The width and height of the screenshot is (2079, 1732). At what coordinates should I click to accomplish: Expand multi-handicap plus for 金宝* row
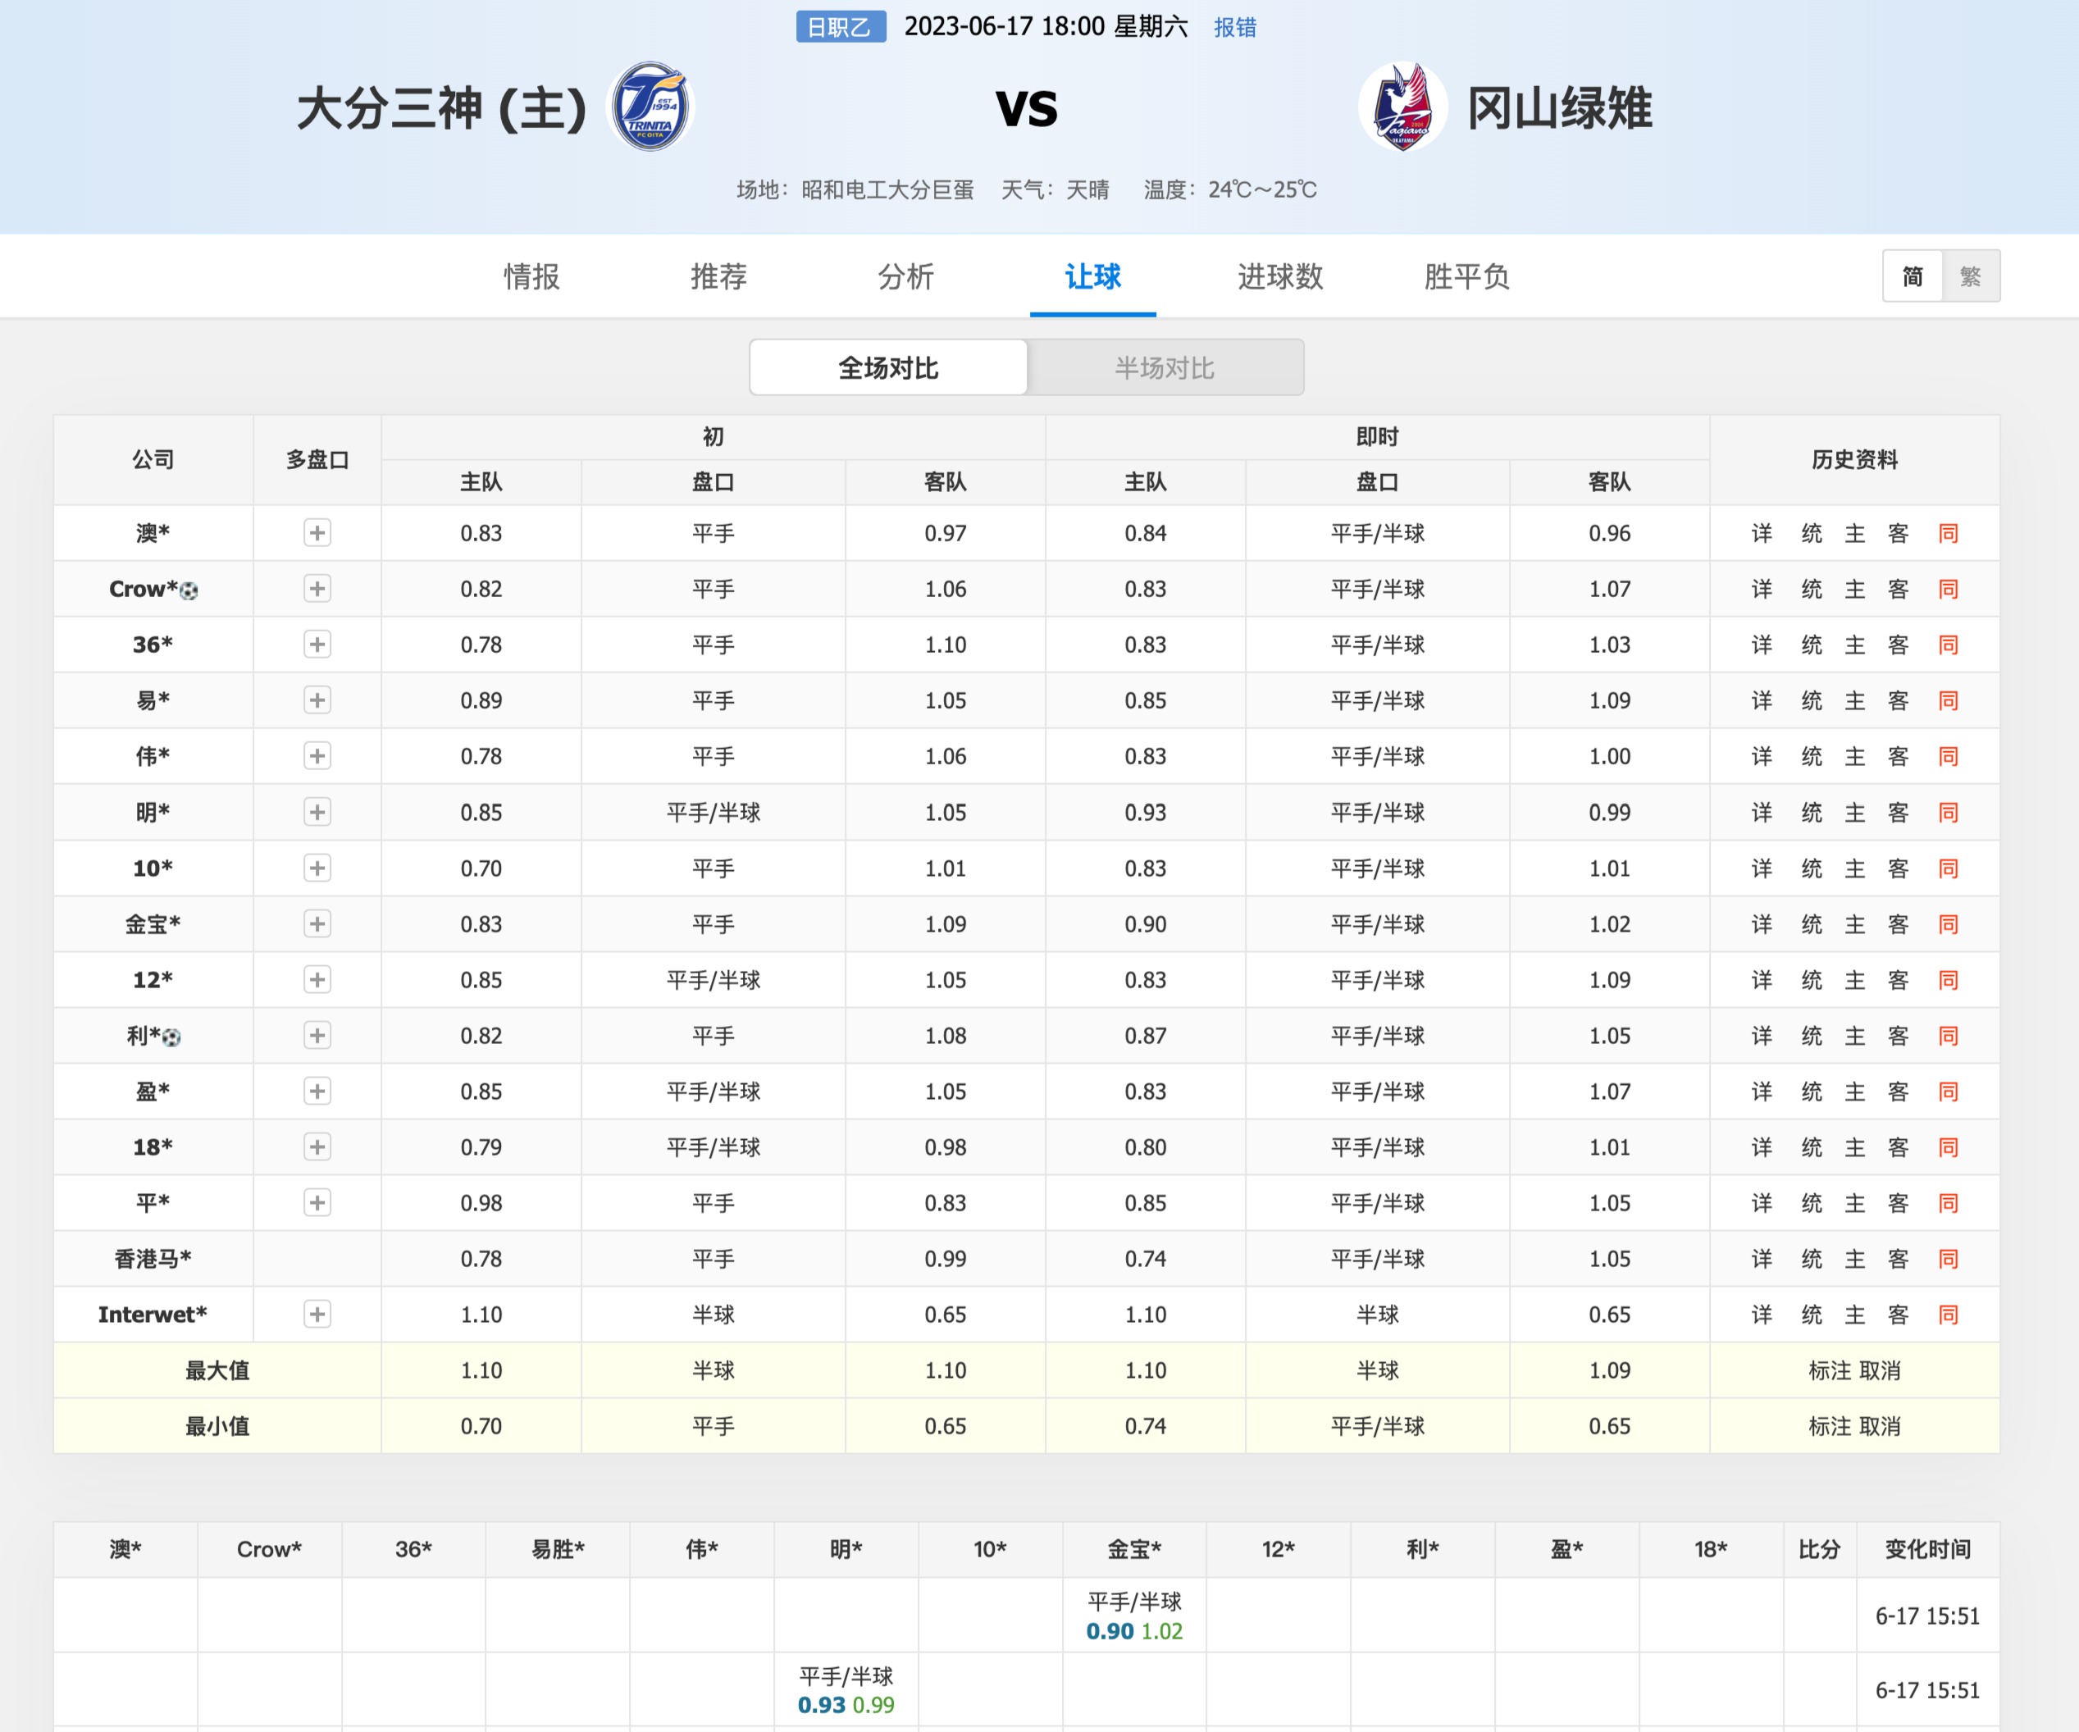[x=317, y=923]
